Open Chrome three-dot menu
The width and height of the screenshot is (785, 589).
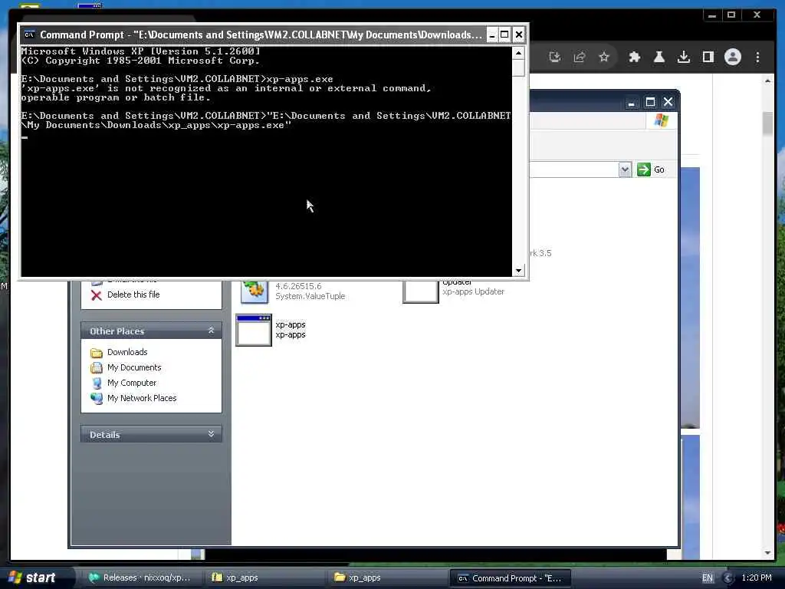pyautogui.click(x=757, y=57)
